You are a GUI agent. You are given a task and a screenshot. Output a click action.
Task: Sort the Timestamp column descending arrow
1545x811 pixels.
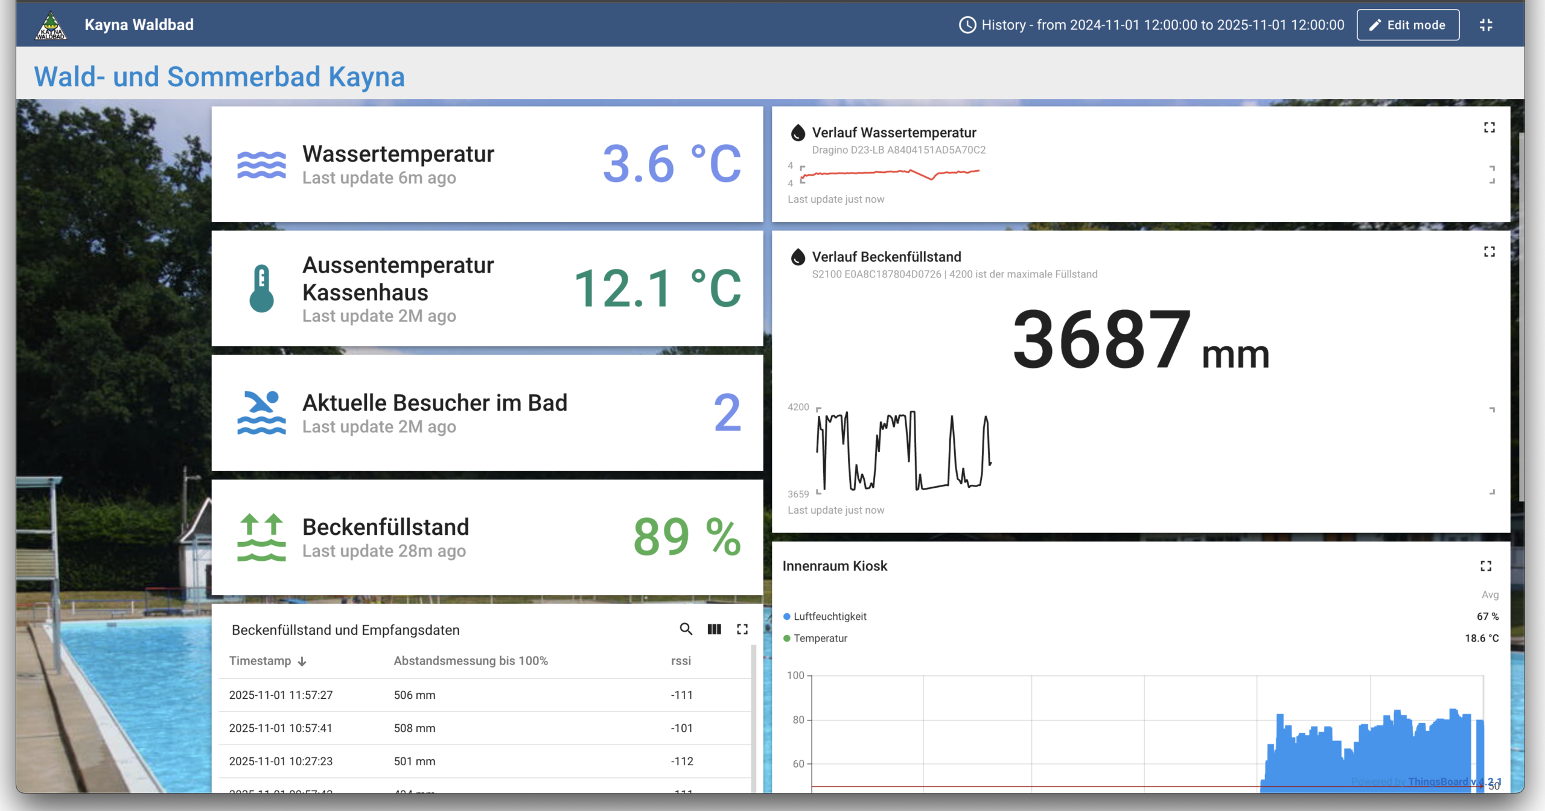[301, 661]
